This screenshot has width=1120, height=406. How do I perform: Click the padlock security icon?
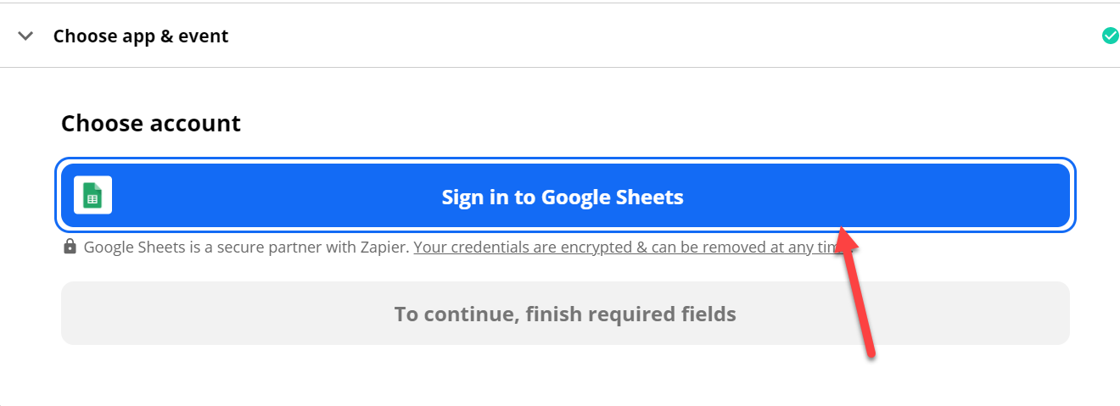coord(70,247)
